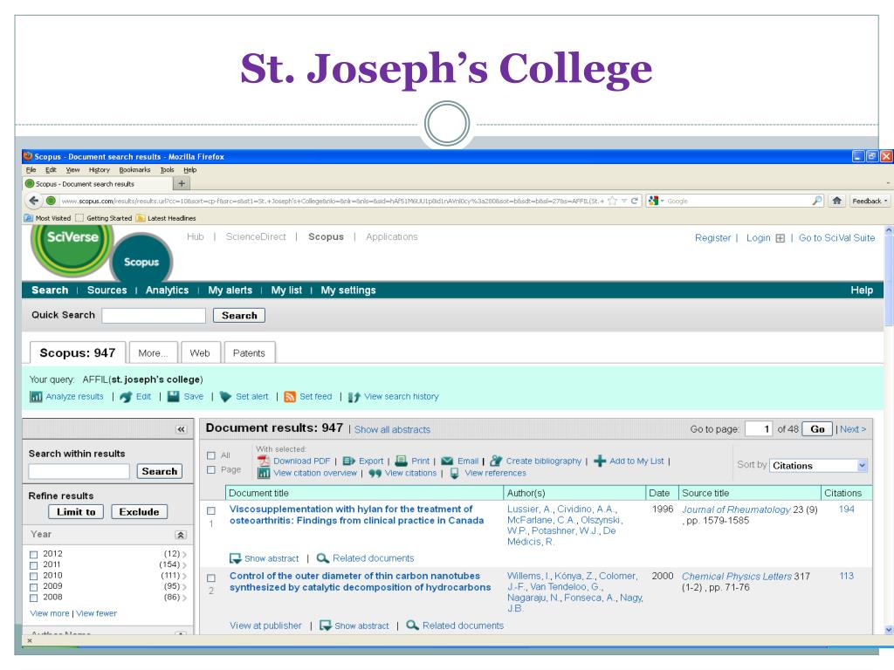Click Related documents magnifier for Viscosupplementation article
This screenshot has height=670, width=894.
point(323,558)
